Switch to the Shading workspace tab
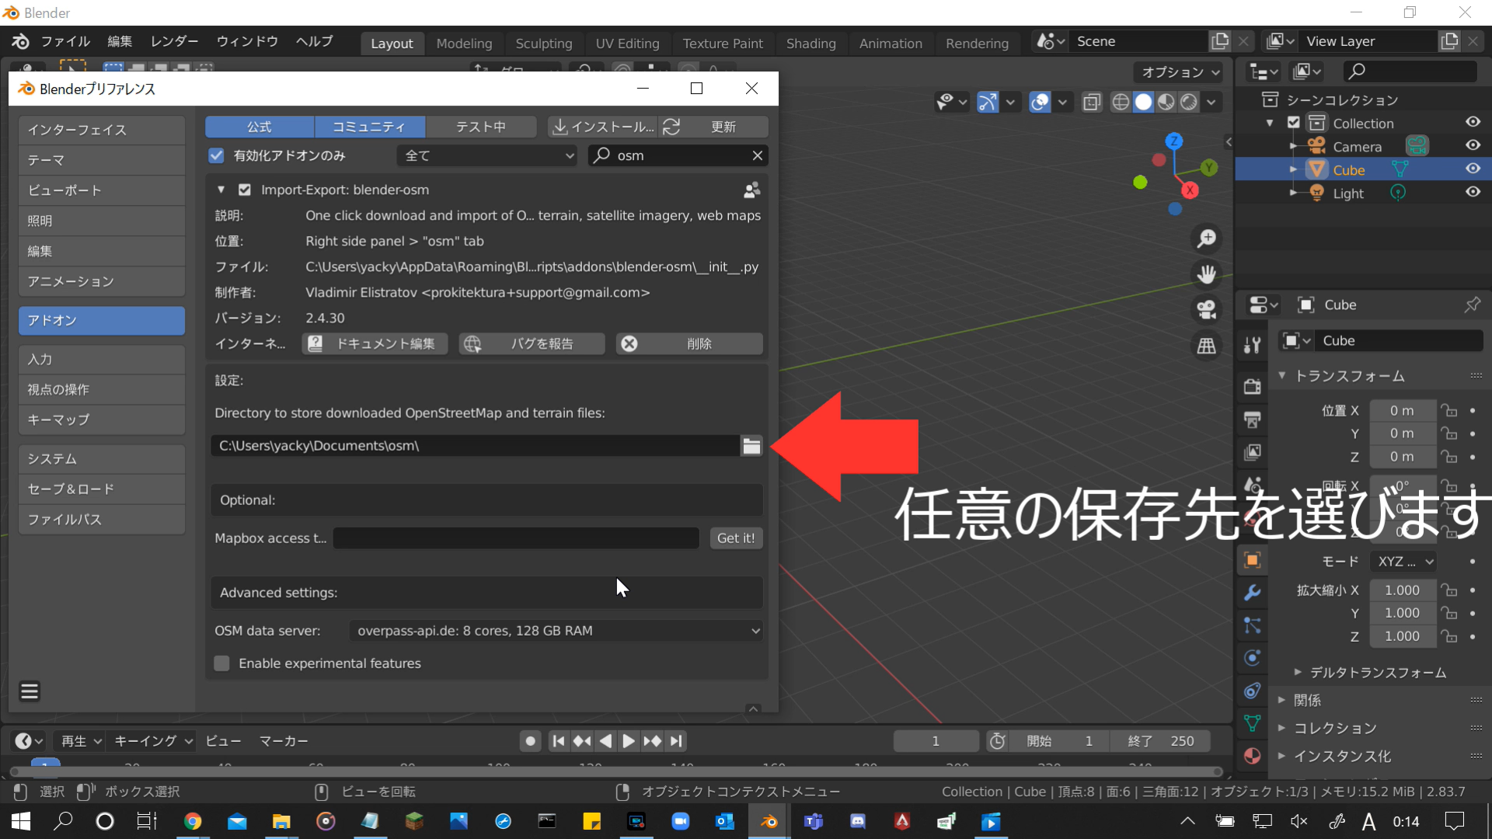This screenshot has height=839, width=1492. tap(810, 44)
